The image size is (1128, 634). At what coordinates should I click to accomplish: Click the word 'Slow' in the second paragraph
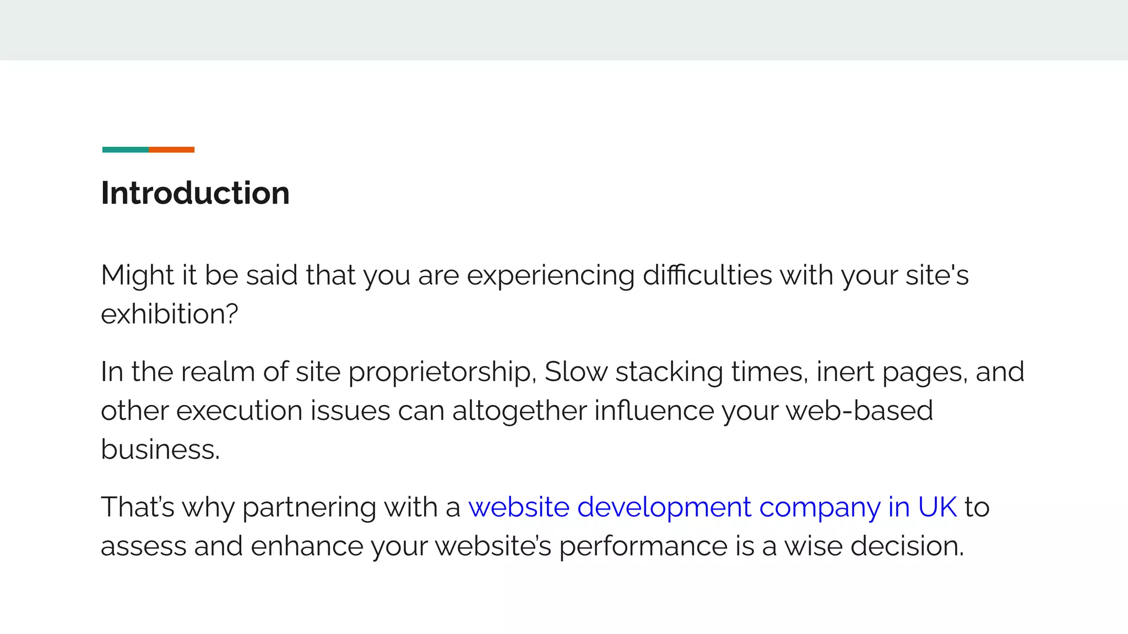576,372
